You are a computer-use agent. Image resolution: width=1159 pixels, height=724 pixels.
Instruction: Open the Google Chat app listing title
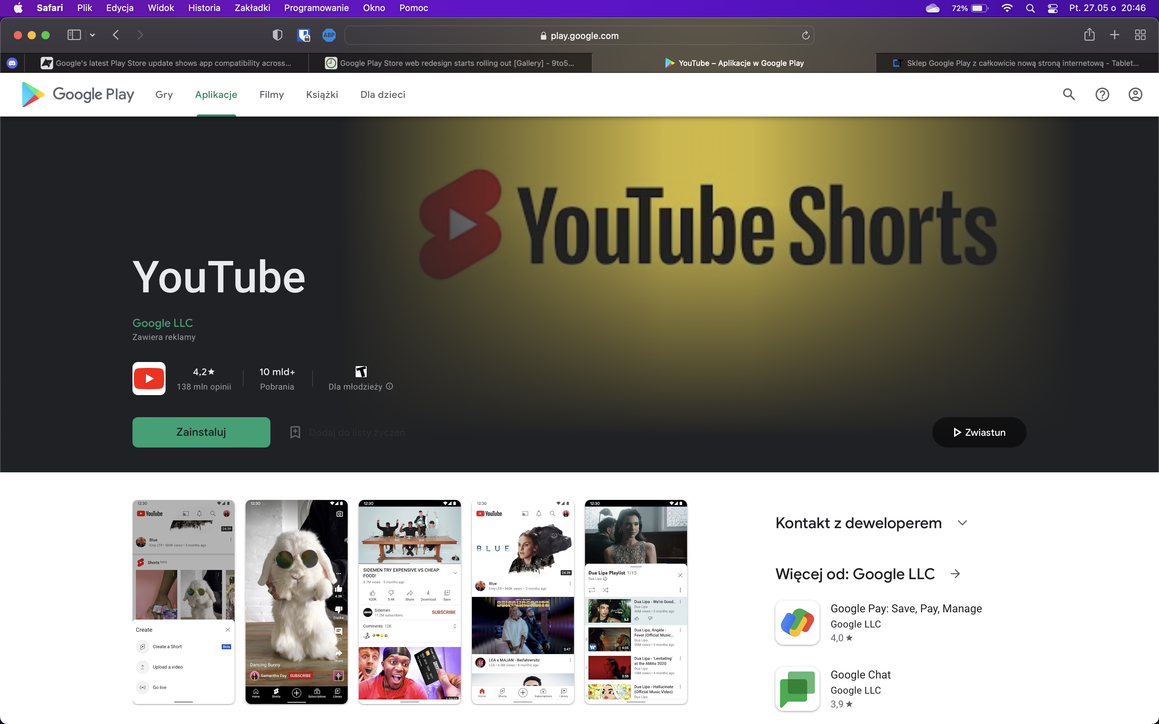[860, 674]
